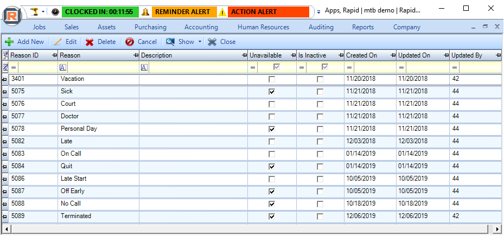
Task: Open Created On filter operator dropdown
Action: tap(349, 67)
